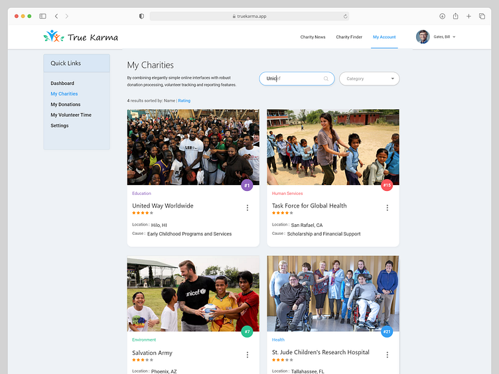Open three-dot menu on Salvation Army card
The width and height of the screenshot is (499, 374).
point(248,355)
